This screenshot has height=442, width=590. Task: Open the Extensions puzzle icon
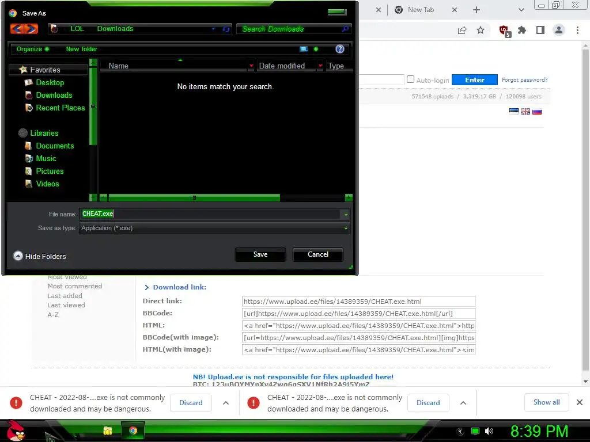coord(522,30)
